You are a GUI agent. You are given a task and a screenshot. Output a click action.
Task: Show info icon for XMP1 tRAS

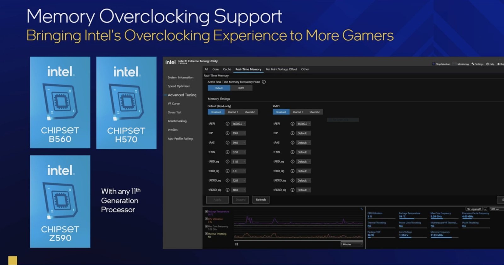(292, 143)
